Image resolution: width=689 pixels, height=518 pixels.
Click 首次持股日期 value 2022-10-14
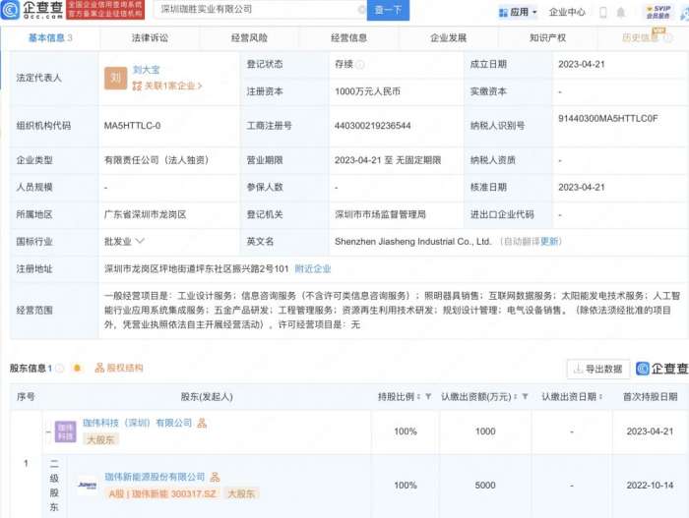click(650, 486)
